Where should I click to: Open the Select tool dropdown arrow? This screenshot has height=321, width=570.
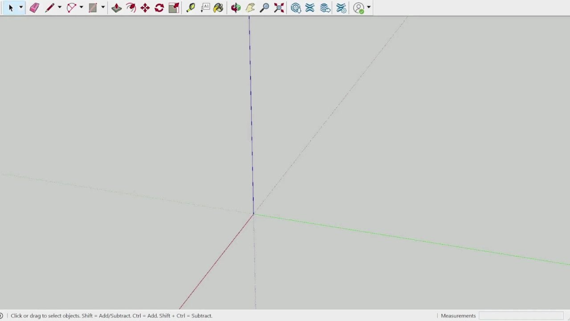click(20, 8)
